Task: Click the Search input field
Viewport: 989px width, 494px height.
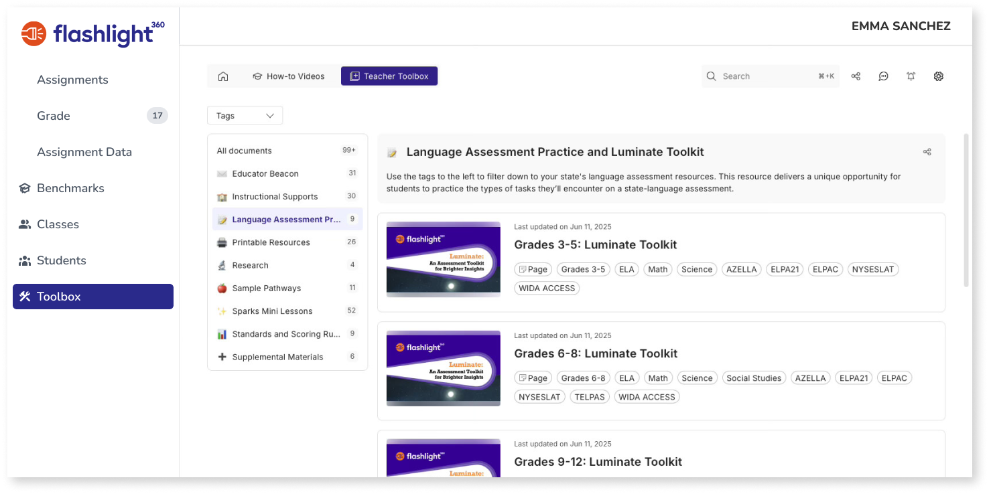Action: (771, 76)
